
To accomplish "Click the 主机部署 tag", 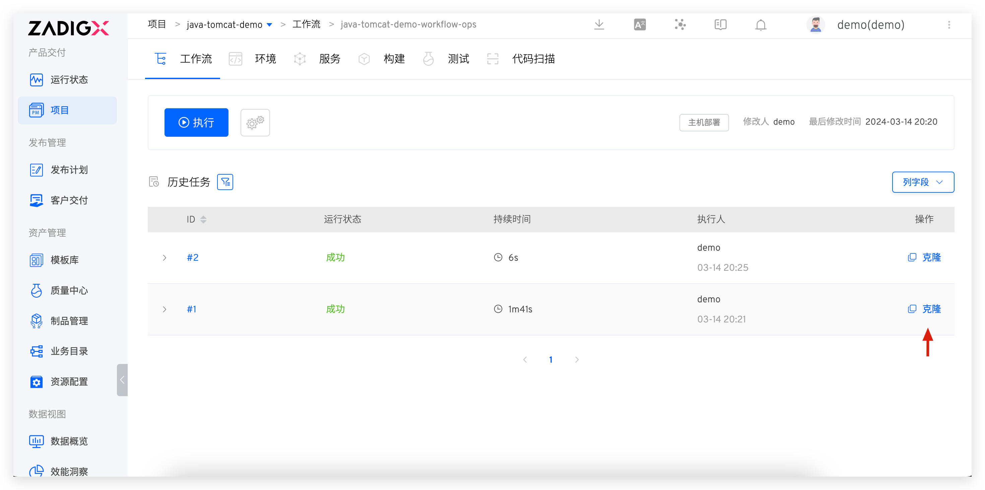I will [x=704, y=122].
